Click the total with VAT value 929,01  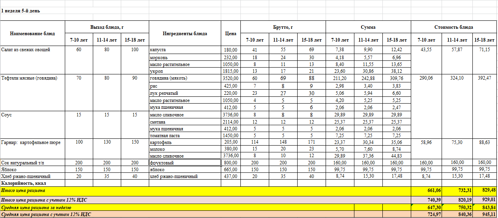[x=485, y=200]
